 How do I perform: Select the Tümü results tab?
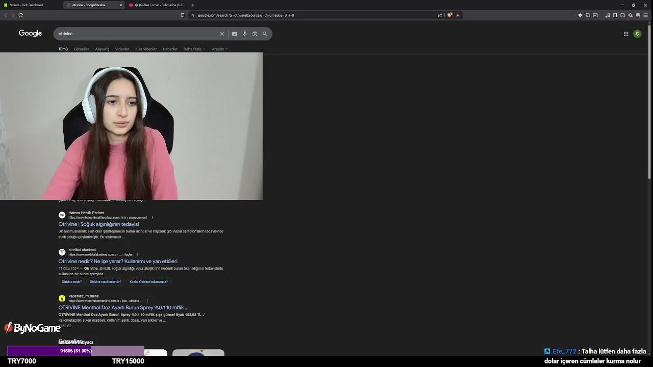(x=63, y=49)
